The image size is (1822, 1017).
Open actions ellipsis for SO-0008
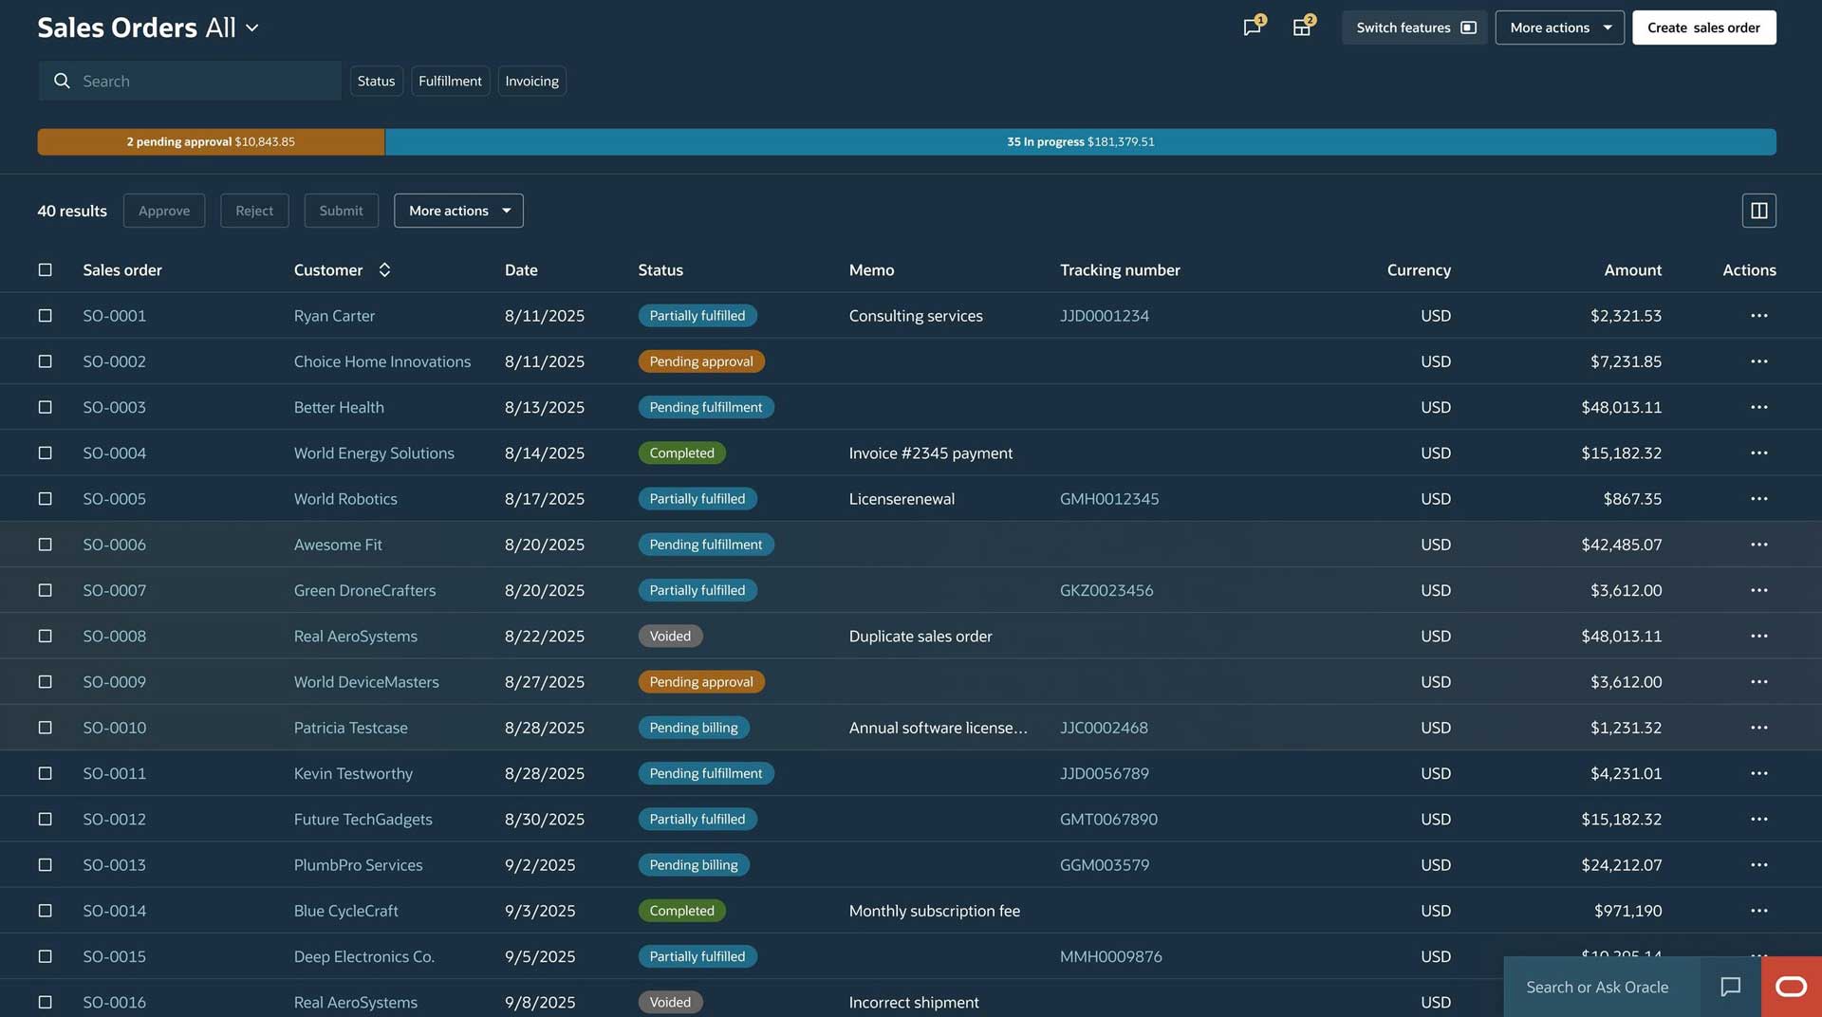pyautogui.click(x=1758, y=637)
